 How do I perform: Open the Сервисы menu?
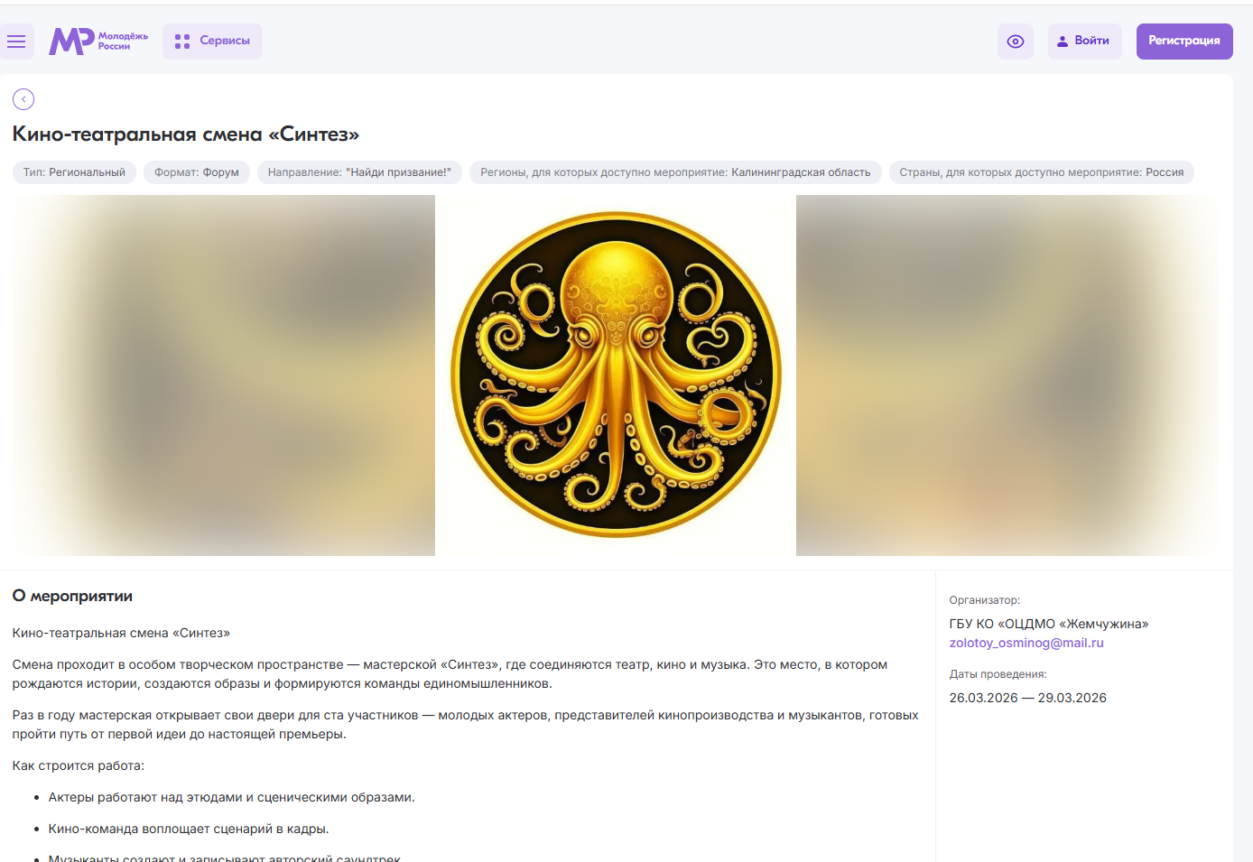[x=212, y=42]
